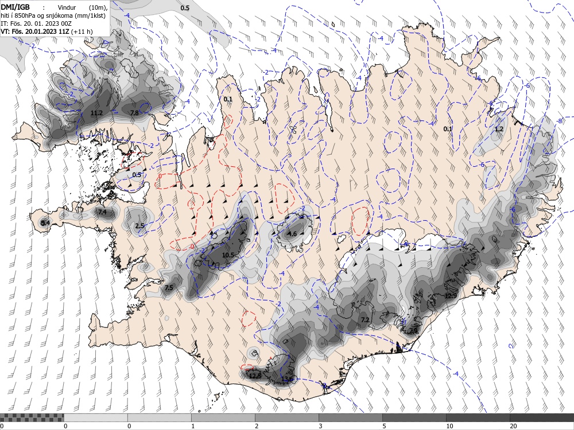
Task: Click legend swatch between labels 3 and 5
Action: [x=350, y=417]
